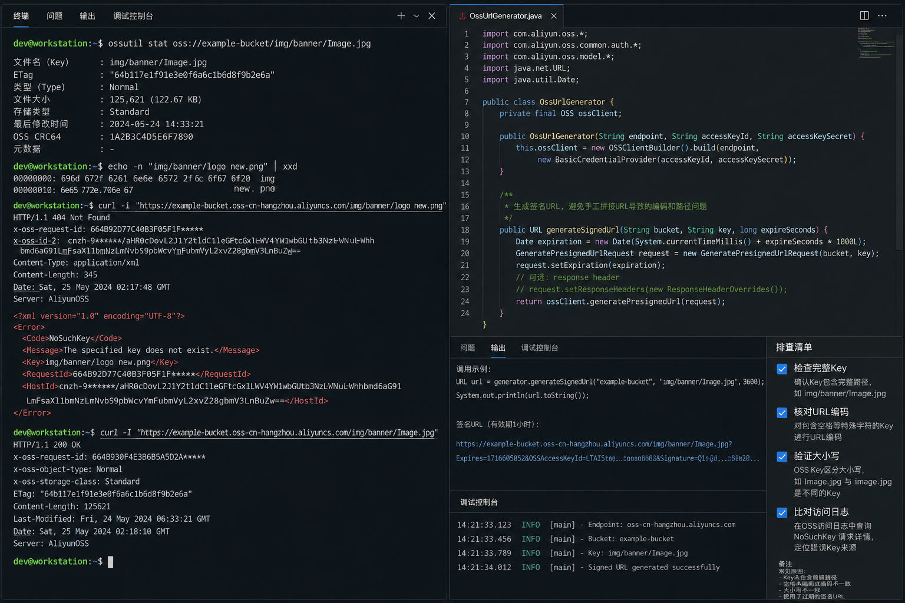This screenshot has height=603, width=905.
Task: Click line number 7 in gutter
Action: click(467, 102)
